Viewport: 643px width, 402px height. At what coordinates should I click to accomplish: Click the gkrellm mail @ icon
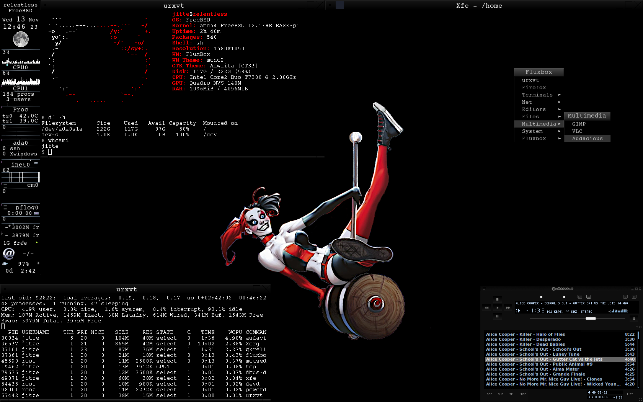pos(9,253)
